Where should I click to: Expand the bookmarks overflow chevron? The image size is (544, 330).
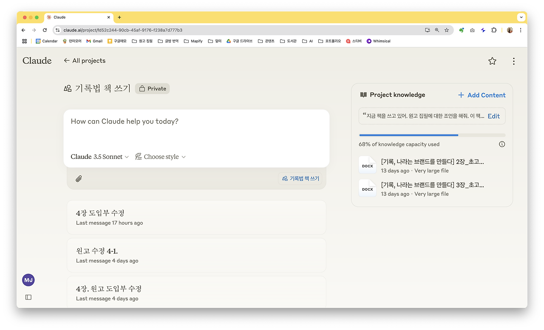coord(521,17)
